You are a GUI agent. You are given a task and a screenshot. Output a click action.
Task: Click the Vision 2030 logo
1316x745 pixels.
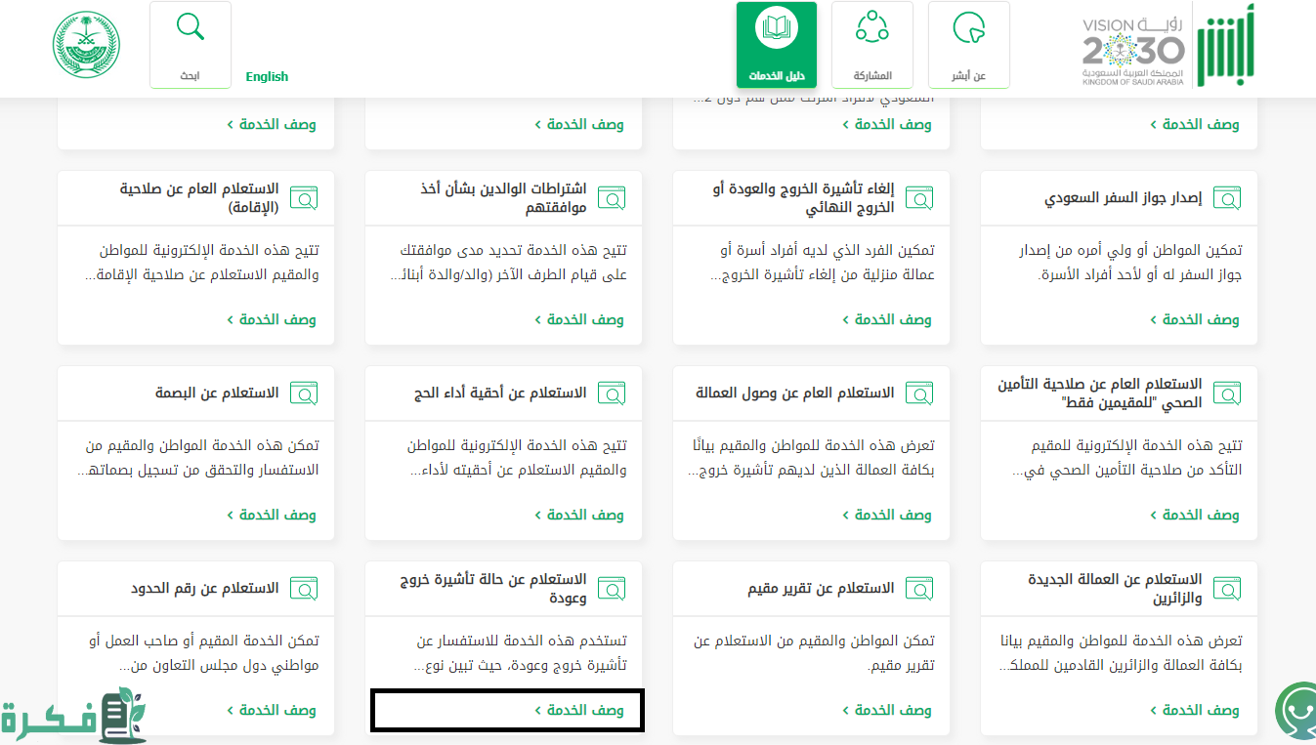tap(1133, 51)
